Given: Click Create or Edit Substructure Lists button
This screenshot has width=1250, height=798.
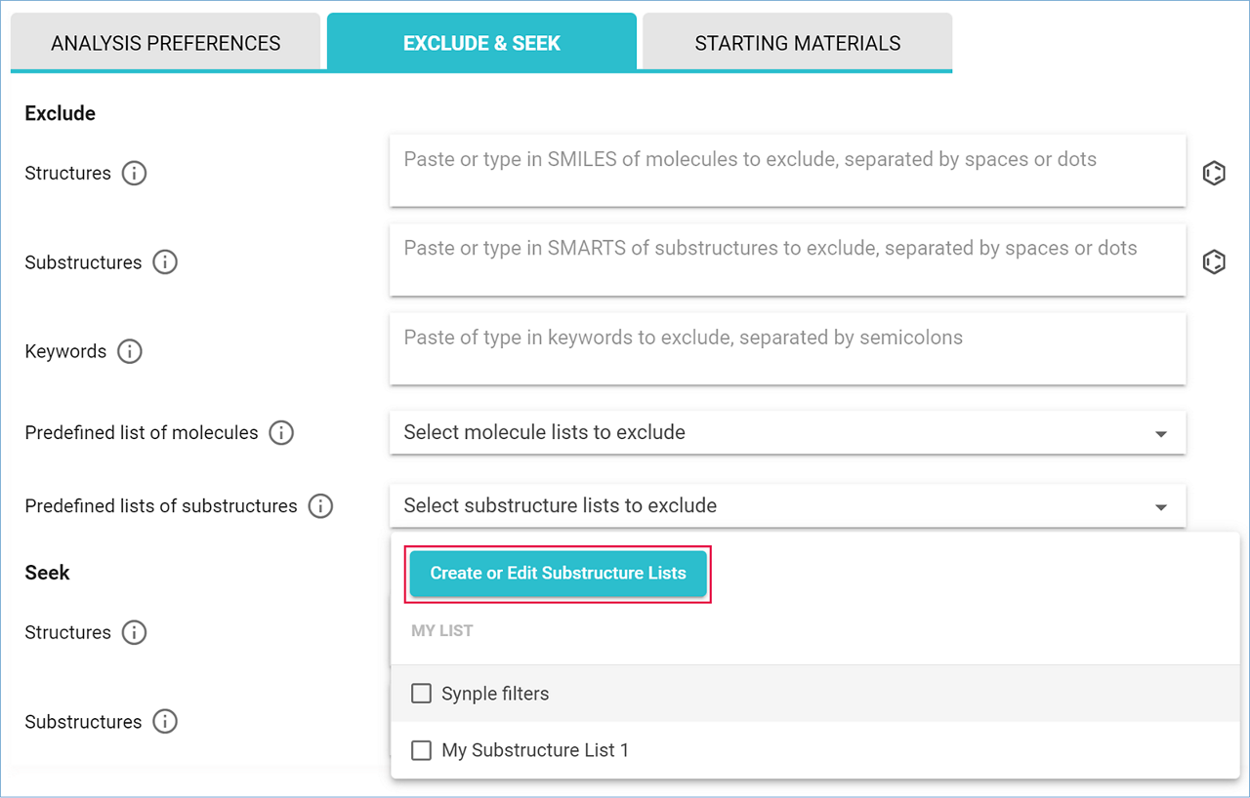Looking at the screenshot, I should point(558,574).
